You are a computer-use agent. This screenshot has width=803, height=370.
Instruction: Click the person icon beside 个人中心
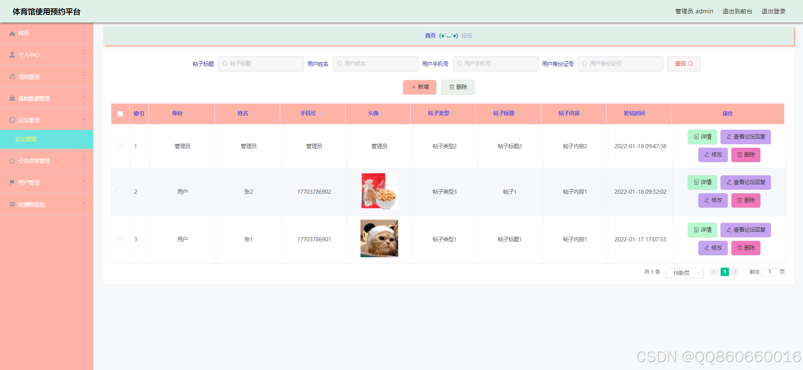click(x=12, y=55)
